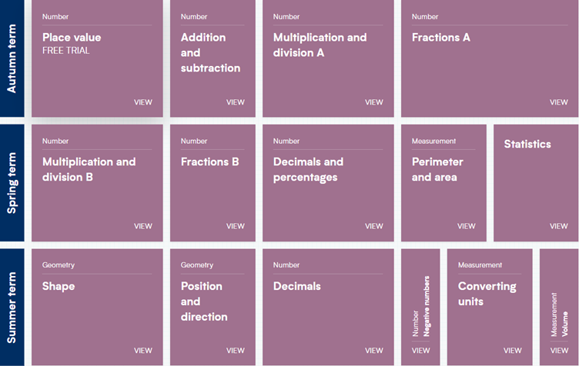This screenshot has height=366, width=579.
Task: Select the Spring term row label
Action: [12, 183]
